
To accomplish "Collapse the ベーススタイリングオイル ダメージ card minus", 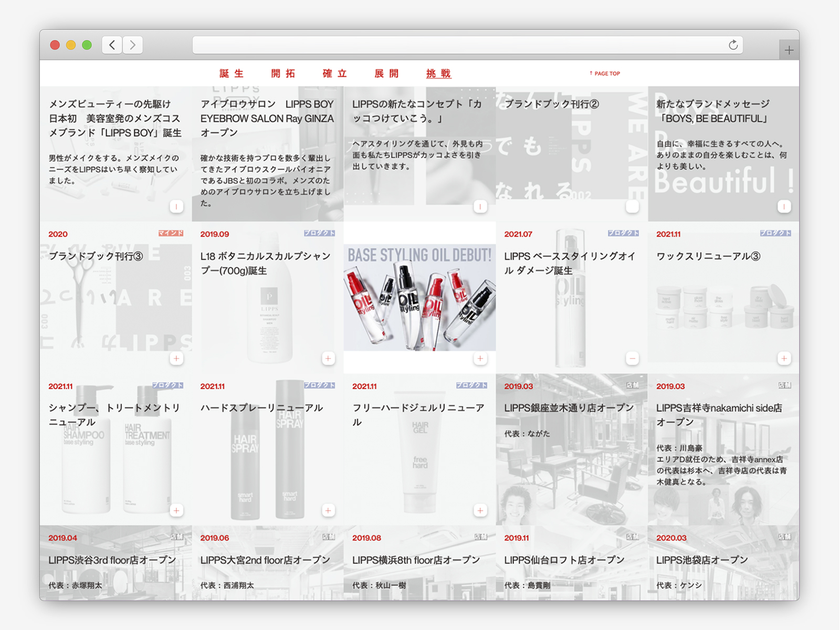I will point(632,359).
